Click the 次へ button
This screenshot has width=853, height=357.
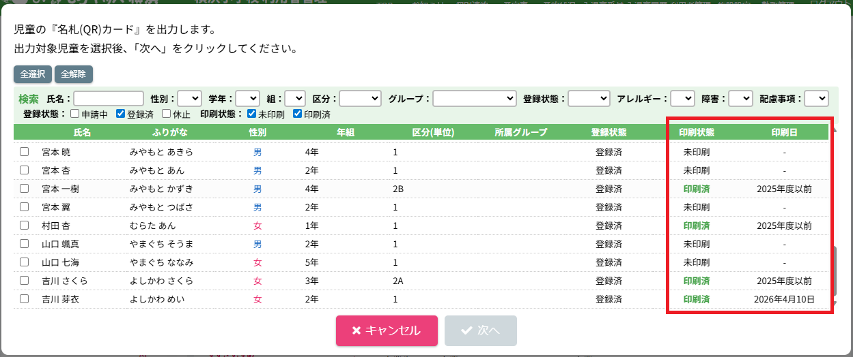coord(480,330)
